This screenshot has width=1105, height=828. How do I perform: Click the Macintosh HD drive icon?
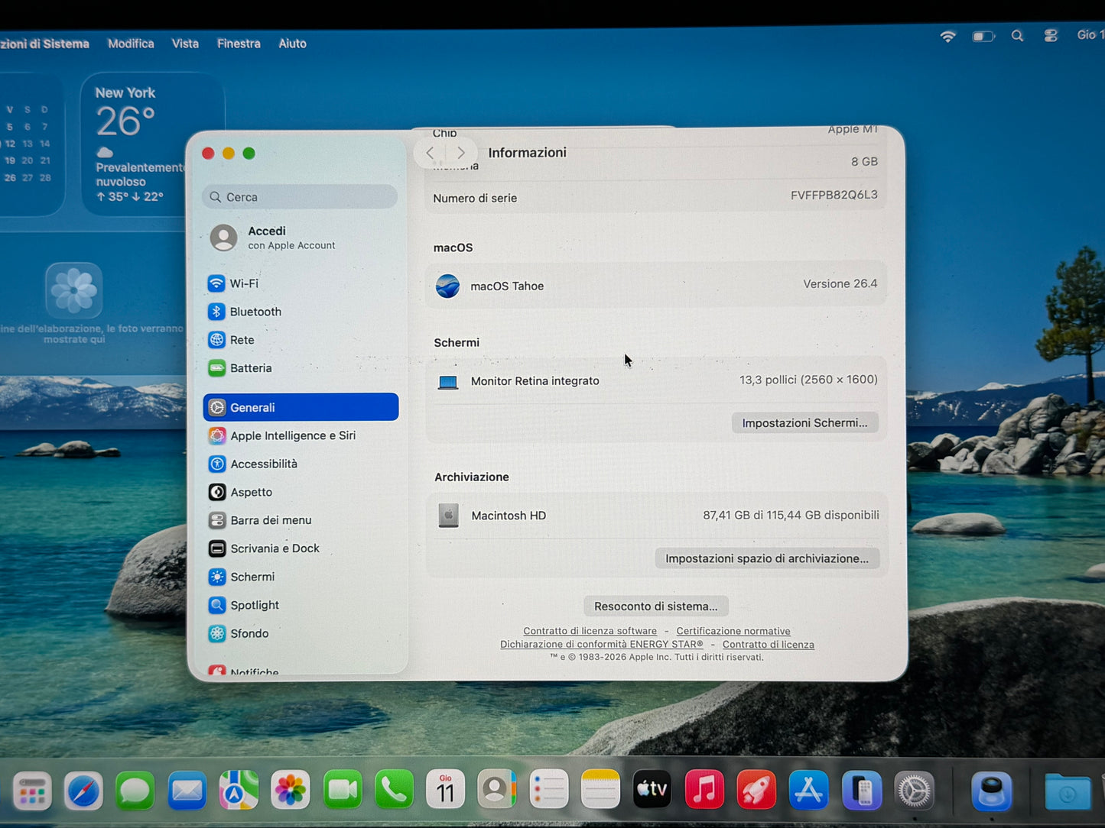coord(448,516)
